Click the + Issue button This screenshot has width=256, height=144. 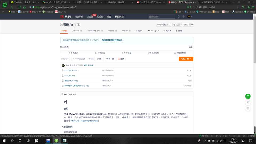coord(90,59)
